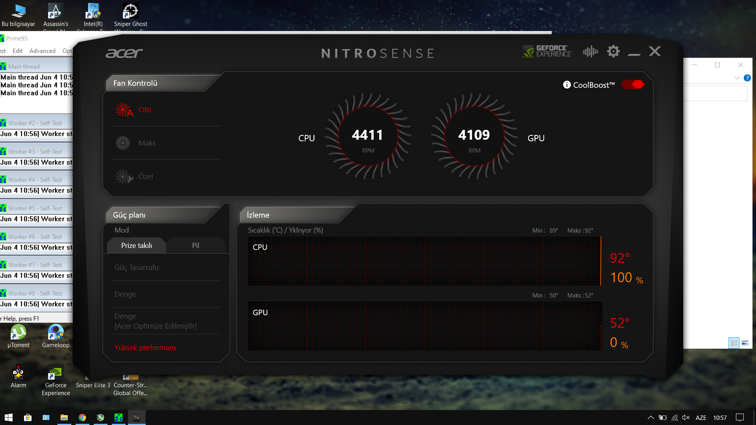Open Xbox app from taskbar
Viewport: 756px width, 425px height.
tap(100, 418)
